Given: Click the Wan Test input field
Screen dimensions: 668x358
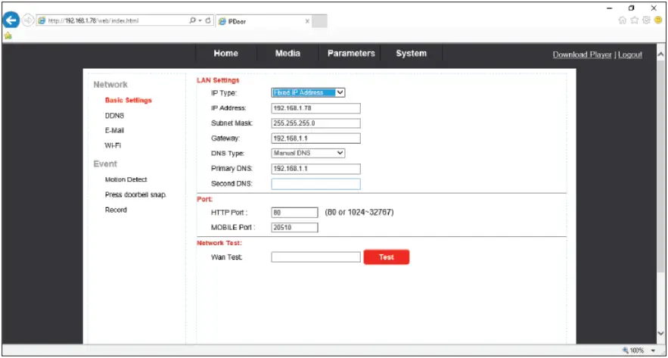Looking at the screenshot, I should [315, 257].
